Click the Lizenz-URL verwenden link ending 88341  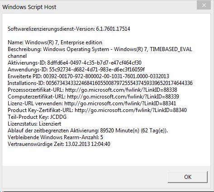tap(120, 103)
